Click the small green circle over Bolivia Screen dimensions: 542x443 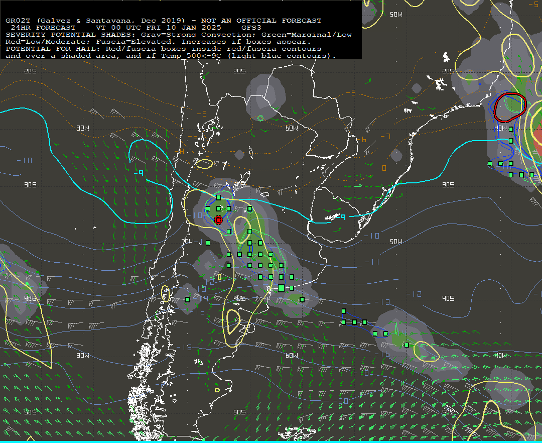pyautogui.click(x=260, y=118)
